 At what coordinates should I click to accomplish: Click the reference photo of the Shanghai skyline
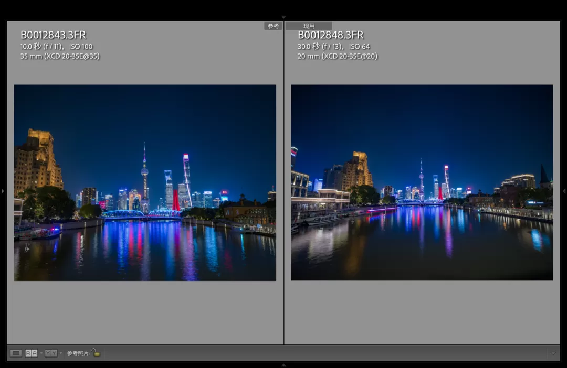tap(145, 182)
